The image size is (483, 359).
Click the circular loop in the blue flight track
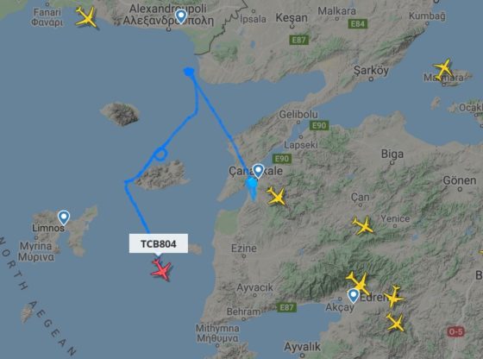click(160, 154)
